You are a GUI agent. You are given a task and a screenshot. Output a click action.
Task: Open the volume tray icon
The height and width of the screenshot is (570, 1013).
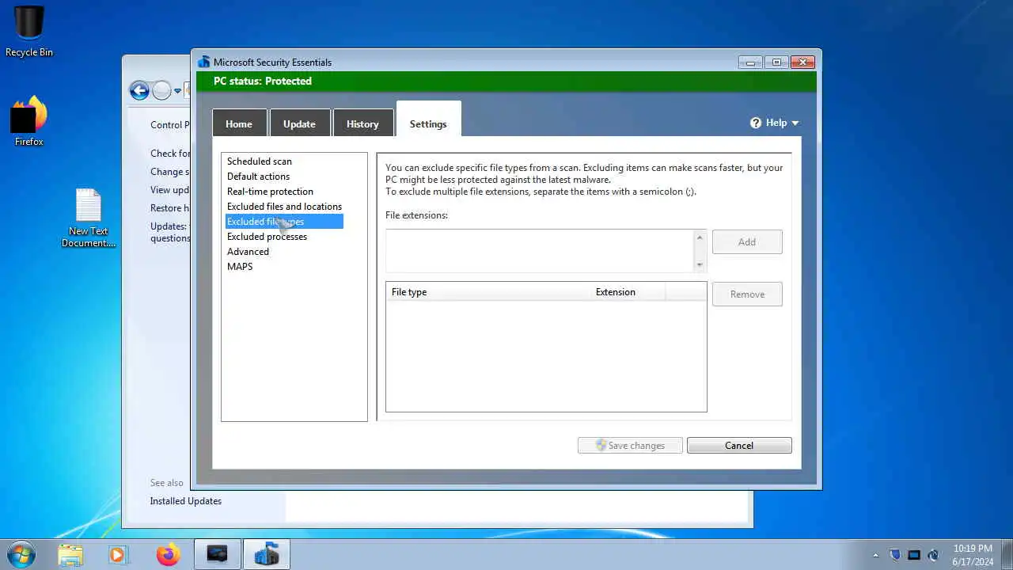(934, 555)
